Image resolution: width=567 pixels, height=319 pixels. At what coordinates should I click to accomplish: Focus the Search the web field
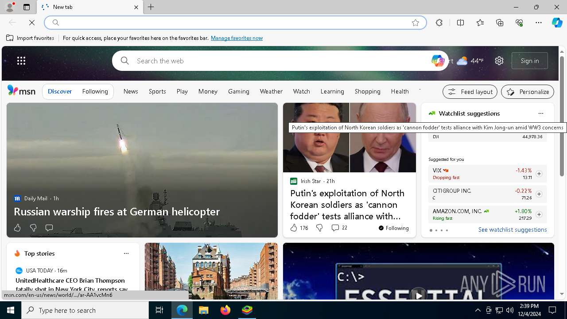280,61
